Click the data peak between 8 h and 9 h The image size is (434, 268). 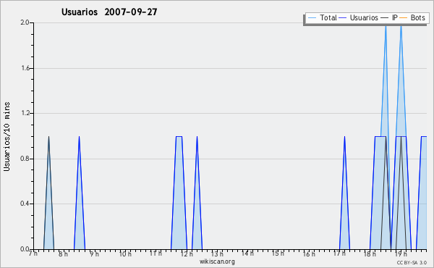(79, 193)
